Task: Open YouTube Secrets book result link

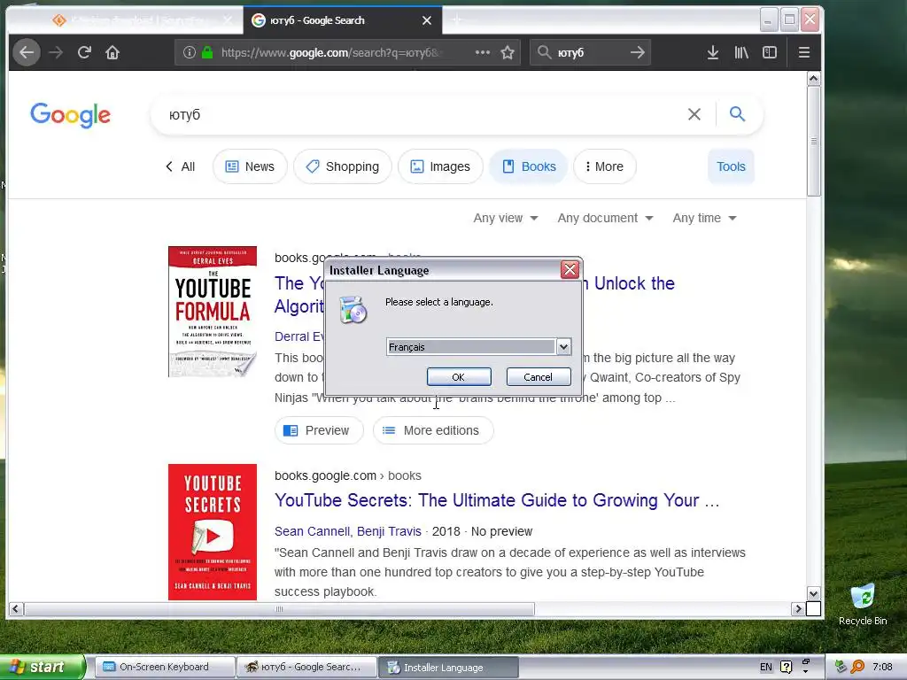Action: tap(497, 500)
